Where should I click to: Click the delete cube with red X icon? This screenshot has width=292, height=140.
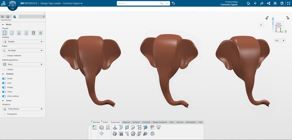coord(121,134)
